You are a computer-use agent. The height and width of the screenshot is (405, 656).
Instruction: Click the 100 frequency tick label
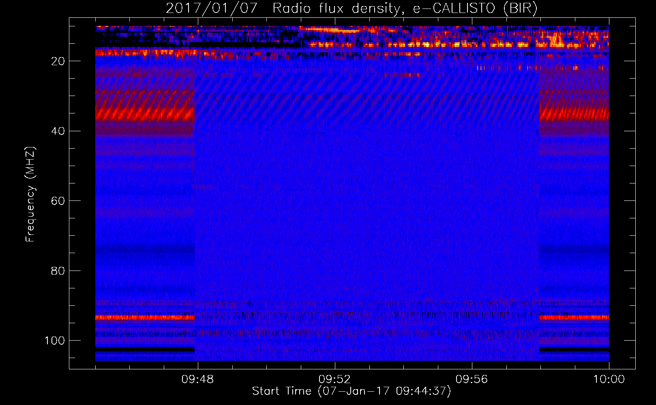coord(55,341)
